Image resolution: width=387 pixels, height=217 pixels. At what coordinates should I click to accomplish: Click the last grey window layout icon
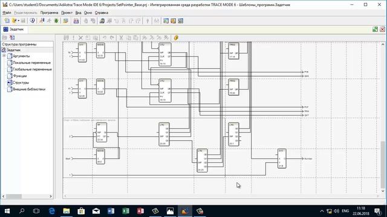tap(181, 21)
